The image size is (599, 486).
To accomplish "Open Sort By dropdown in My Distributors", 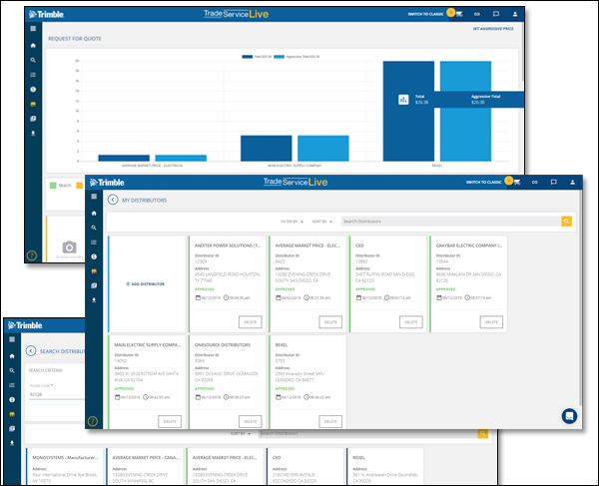I will point(322,222).
